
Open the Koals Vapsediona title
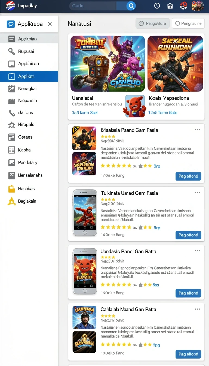click(x=169, y=98)
